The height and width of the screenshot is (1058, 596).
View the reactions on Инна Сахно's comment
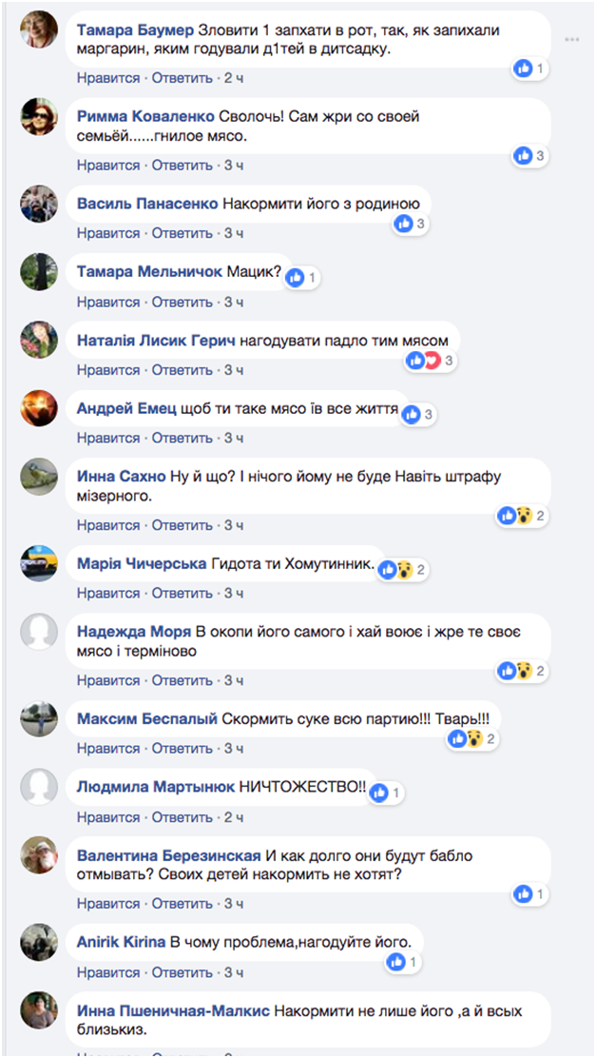click(x=522, y=516)
